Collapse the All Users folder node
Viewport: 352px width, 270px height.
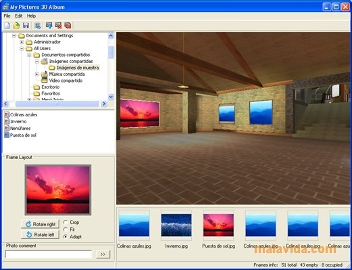[x=22, y=48]
